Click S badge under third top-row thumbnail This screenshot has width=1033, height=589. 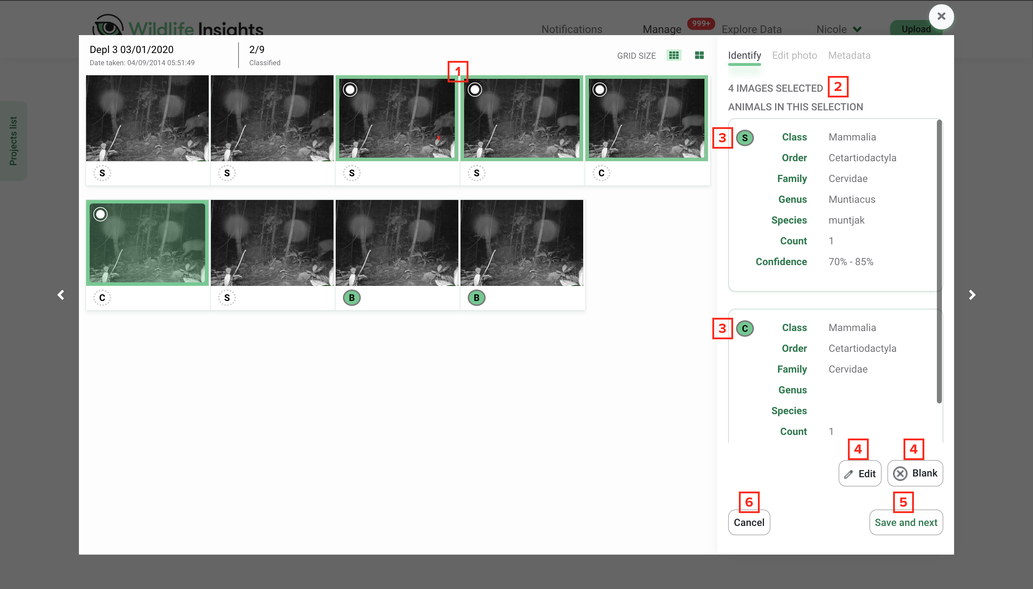[x=352, y=173]
